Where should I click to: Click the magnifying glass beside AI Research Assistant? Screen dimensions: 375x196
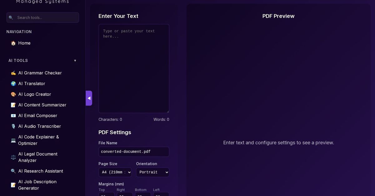[x=13, y=171]
